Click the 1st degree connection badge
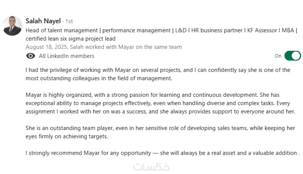 point(69,21)
